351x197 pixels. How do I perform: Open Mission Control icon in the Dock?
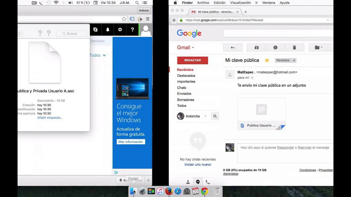point(151,191)
